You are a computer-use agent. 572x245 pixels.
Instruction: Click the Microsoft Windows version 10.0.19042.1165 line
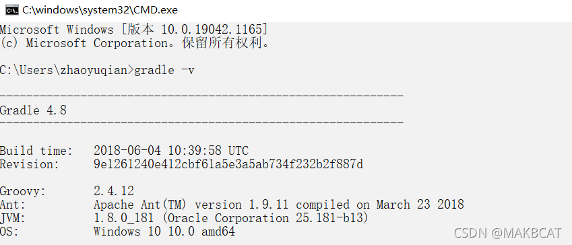point(134,30)
